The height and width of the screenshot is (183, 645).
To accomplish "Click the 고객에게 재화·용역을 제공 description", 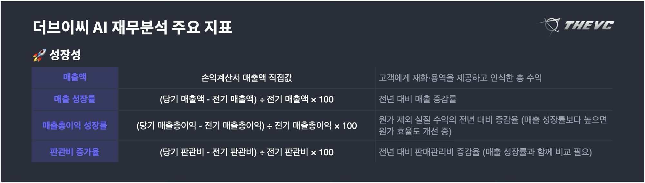I will point(460,78).
